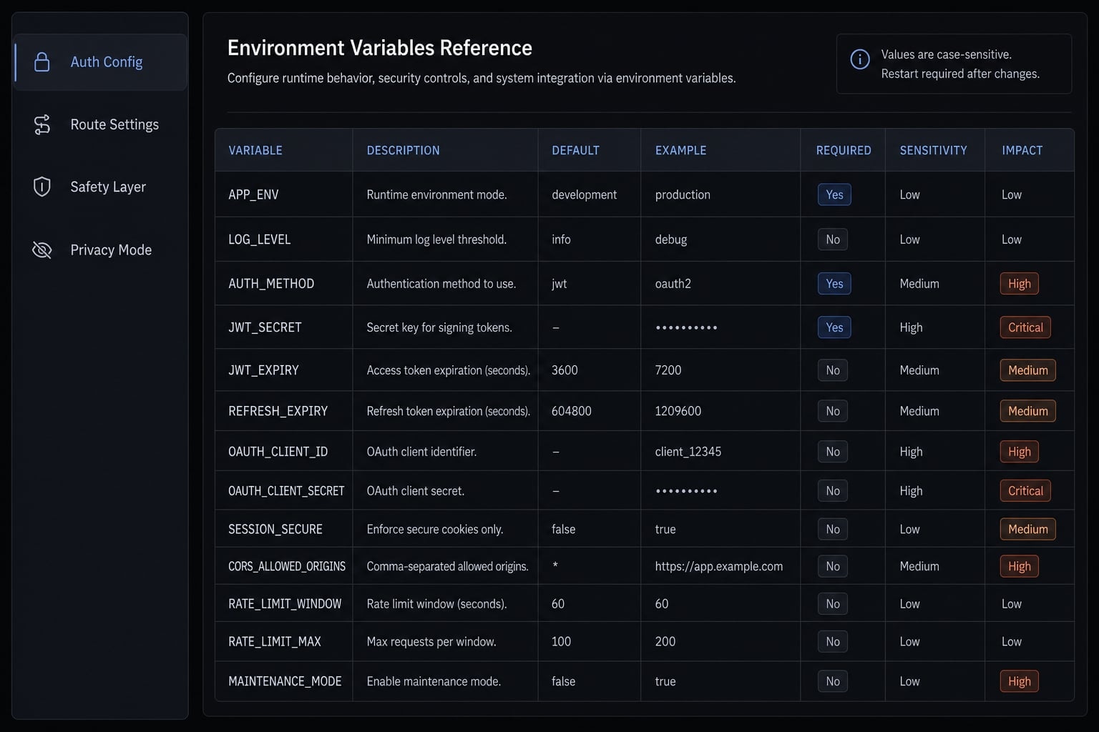Click the Critical impact badge for JWT_SECRET

1025,327
